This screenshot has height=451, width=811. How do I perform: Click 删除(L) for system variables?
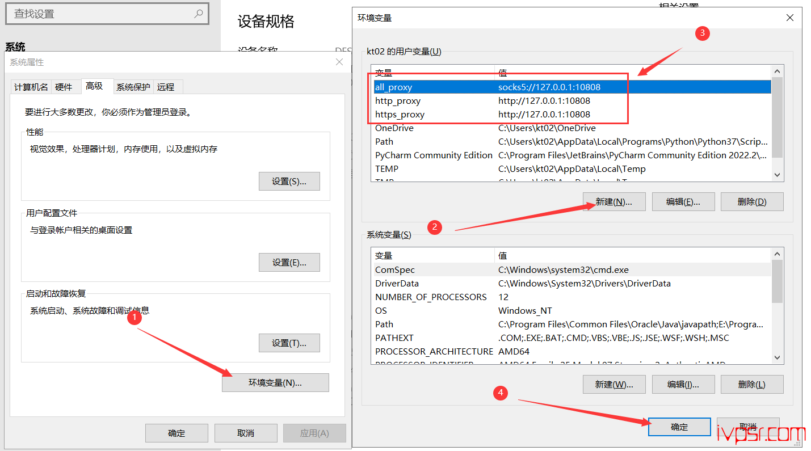click(752, 384)
